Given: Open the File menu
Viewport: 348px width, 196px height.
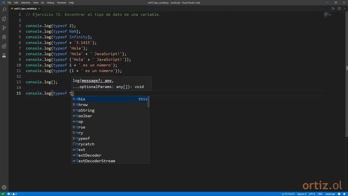Looking at the screenshot, I should pos(9,3).
